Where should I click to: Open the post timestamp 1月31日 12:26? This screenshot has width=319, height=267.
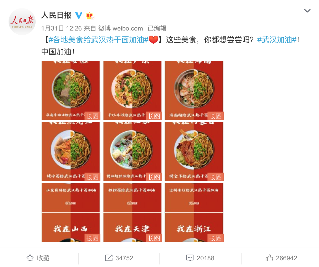pyautogui.click(x=61, y=28)
